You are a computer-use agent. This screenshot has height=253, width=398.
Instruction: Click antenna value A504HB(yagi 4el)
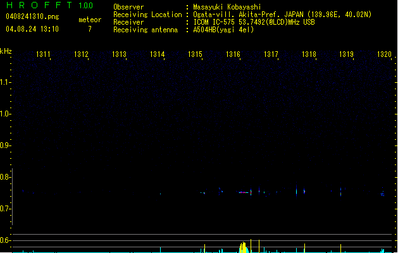[223, 30]
